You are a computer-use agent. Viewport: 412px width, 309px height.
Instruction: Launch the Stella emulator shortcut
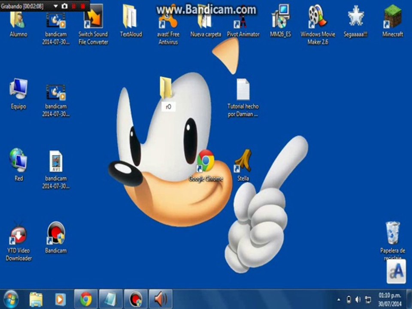point(243,165)
